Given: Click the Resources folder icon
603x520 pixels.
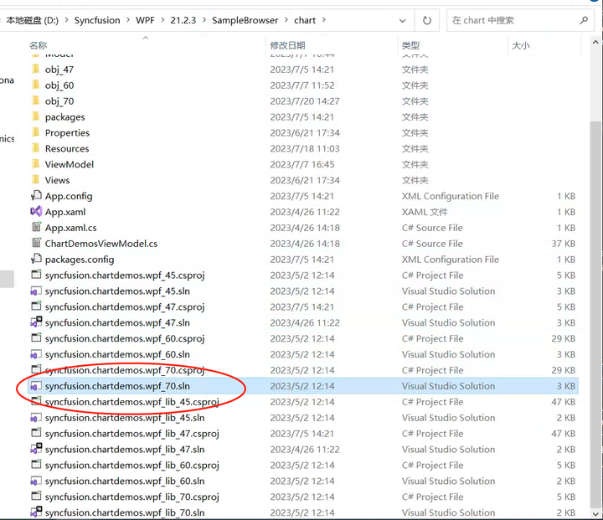Looking at the screenshot, I should (36, 147).
